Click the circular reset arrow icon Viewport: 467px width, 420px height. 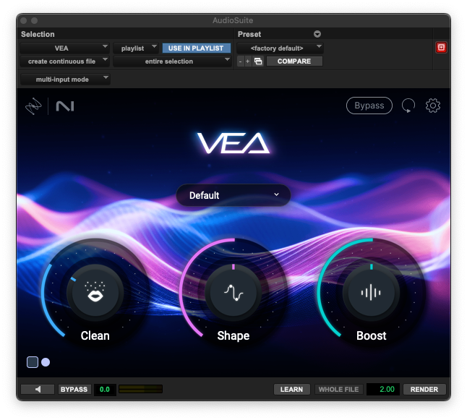click(408, 106)
